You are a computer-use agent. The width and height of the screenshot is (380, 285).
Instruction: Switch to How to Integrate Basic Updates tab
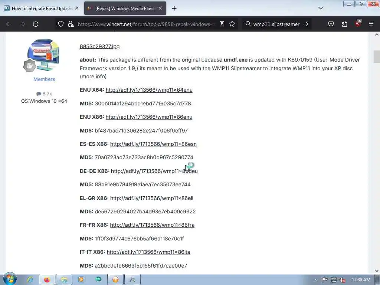[x=42, y=8]
